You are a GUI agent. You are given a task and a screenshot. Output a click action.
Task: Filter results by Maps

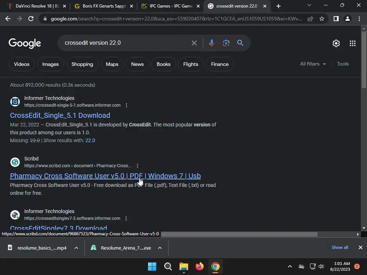point(112,64)
